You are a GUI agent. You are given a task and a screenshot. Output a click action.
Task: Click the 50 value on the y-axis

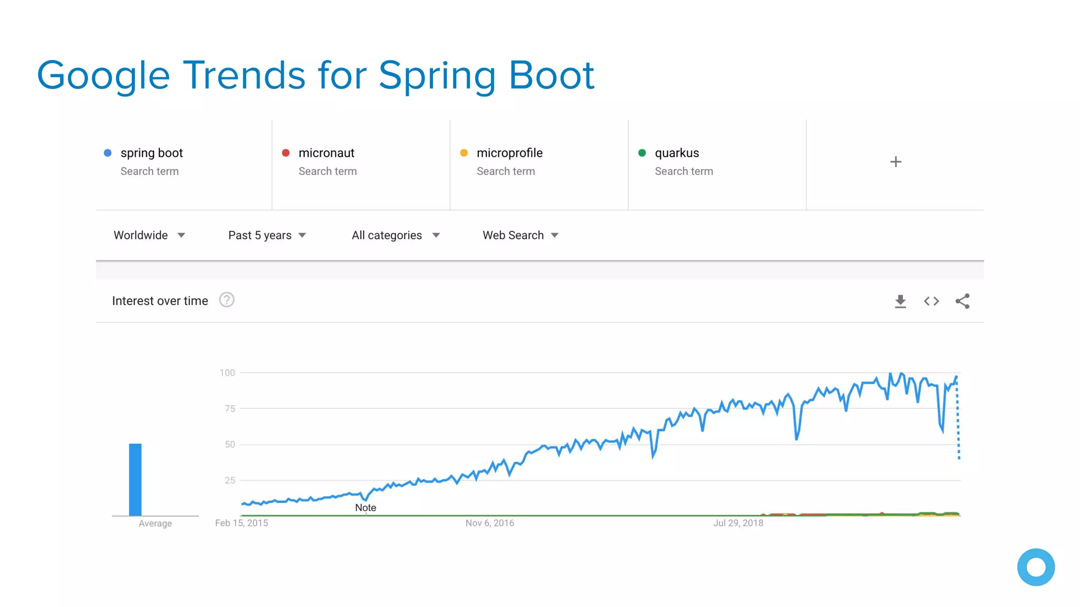pos(230,444)
